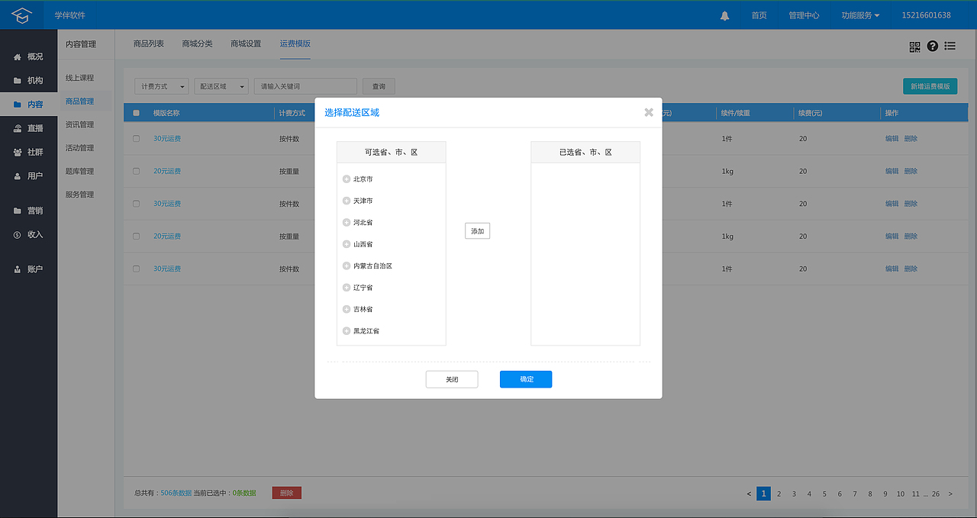Open the 功能服务 dropdown menu
Image resolution: width=977 pixels, height=518 pixels.
tap(859, 14)
